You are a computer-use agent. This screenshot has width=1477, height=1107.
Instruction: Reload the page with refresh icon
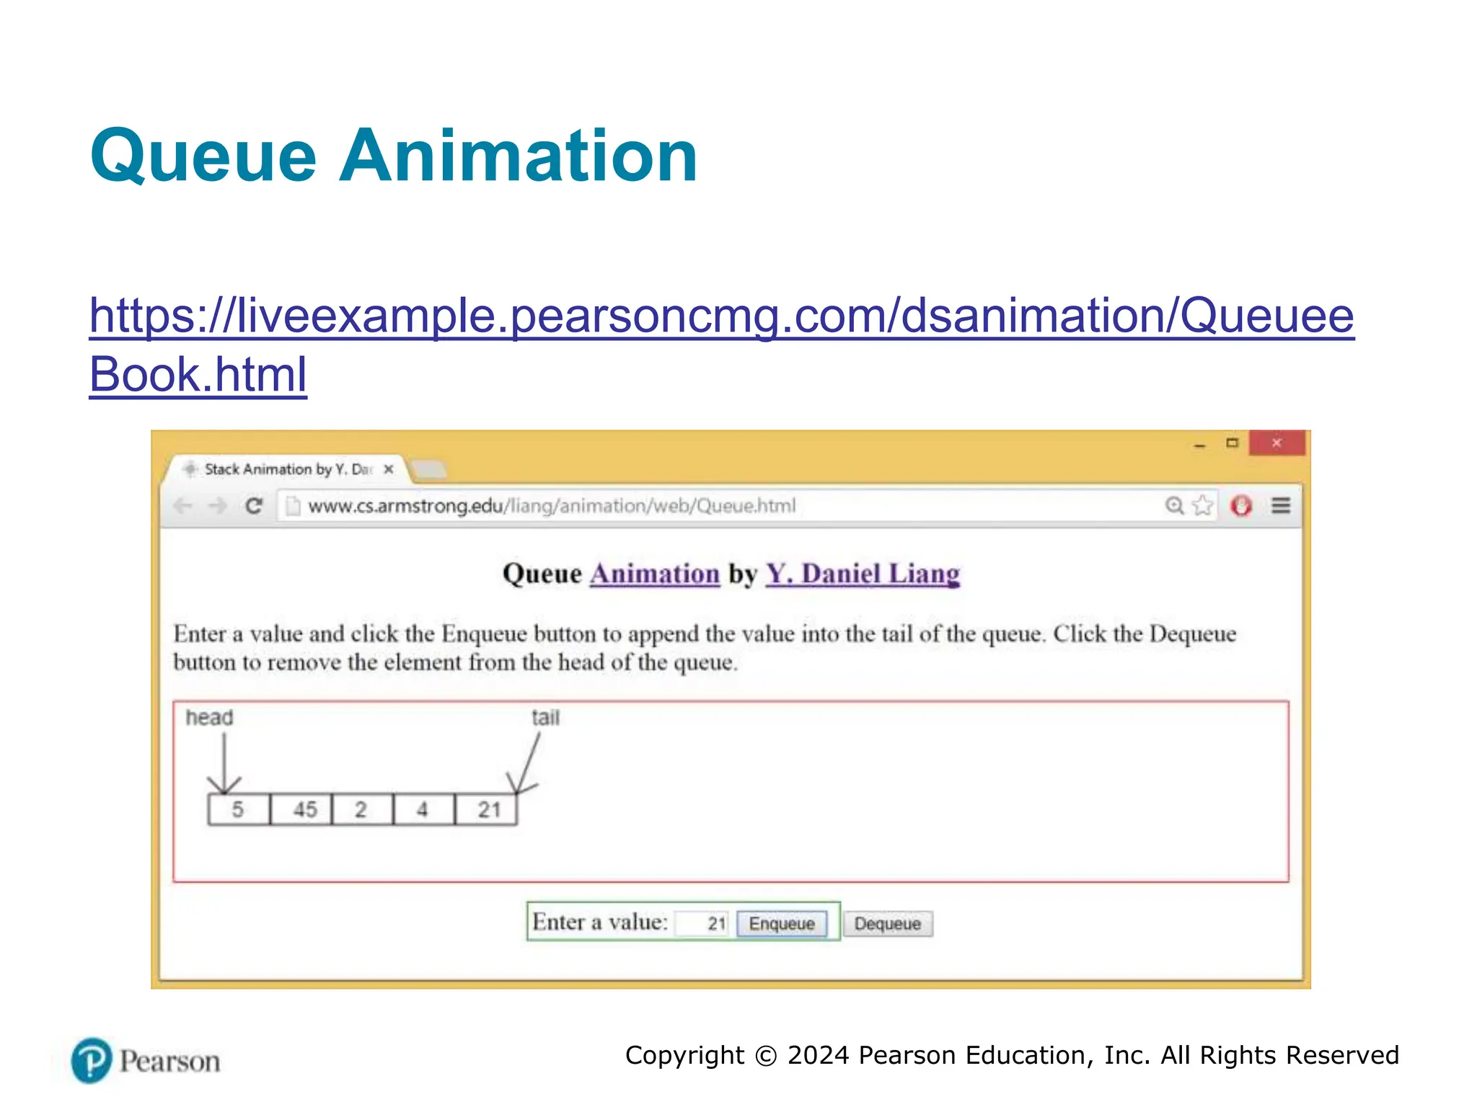(x=254, y=506)
